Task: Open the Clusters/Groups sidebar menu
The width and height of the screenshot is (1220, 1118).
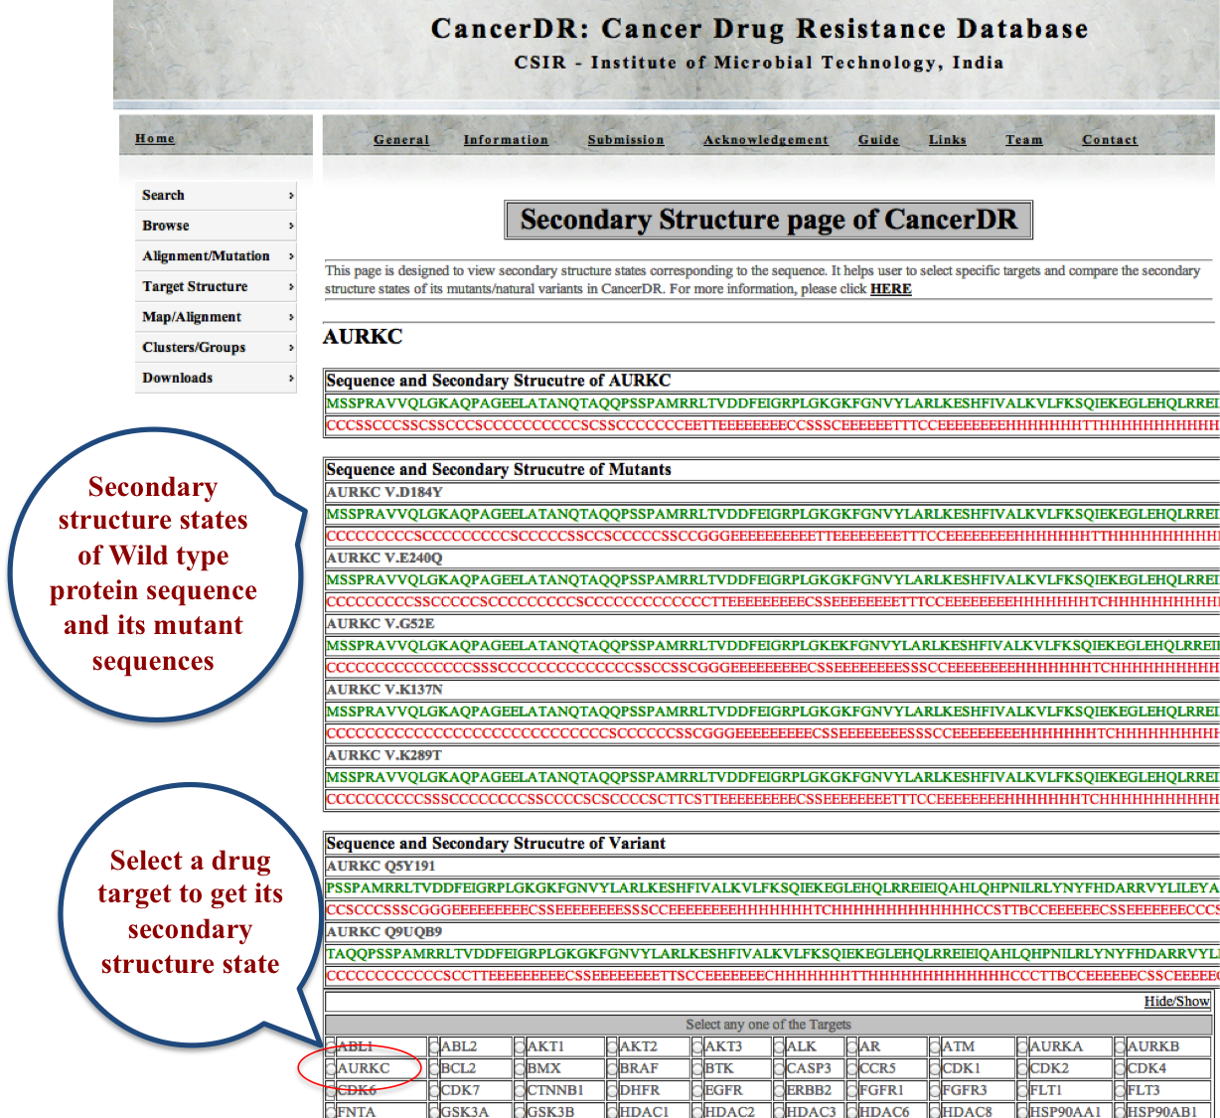Action: click(194, 347)
